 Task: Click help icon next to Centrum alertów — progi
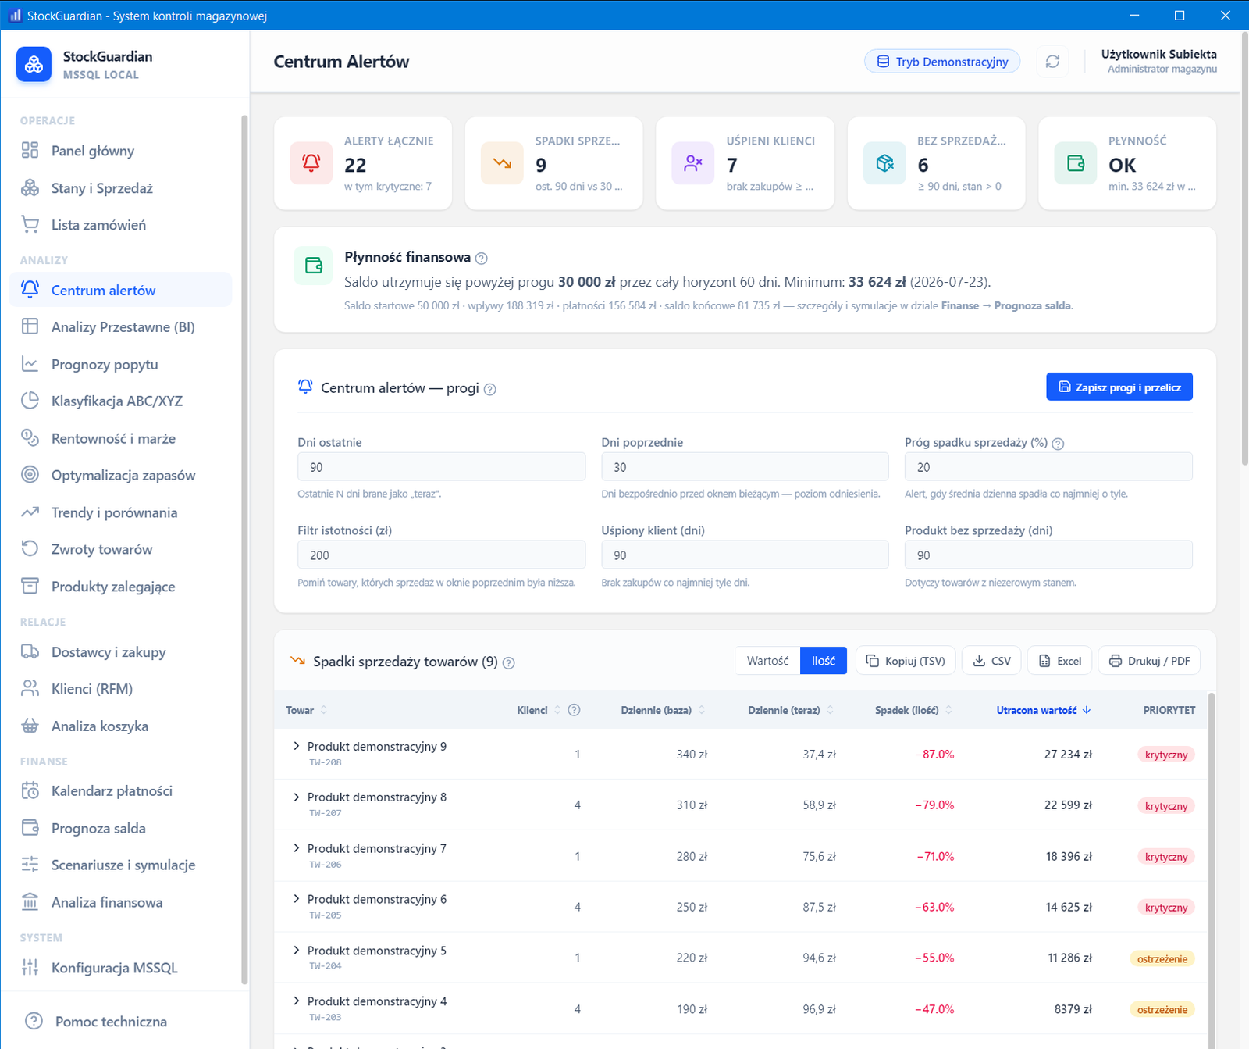pos(490,389)
